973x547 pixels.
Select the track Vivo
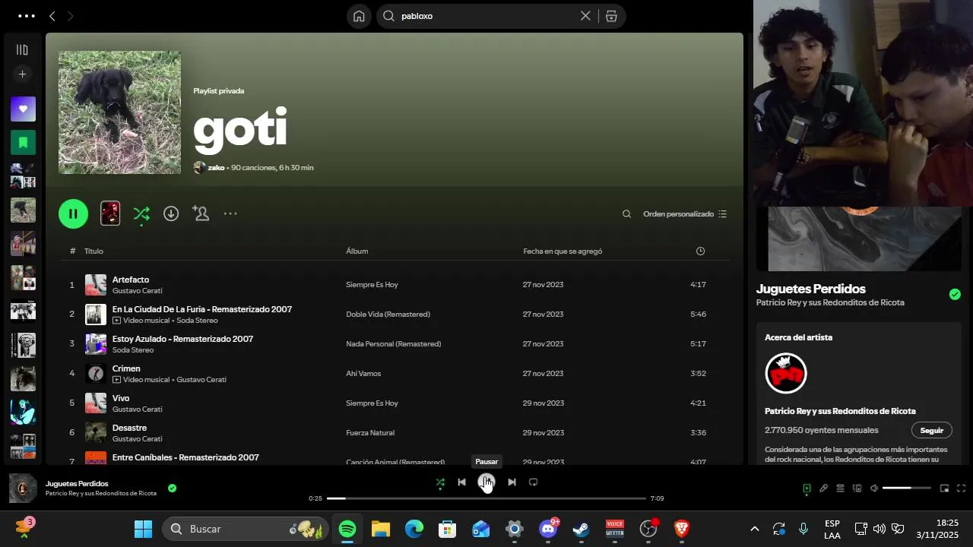[x=121, y=398]
